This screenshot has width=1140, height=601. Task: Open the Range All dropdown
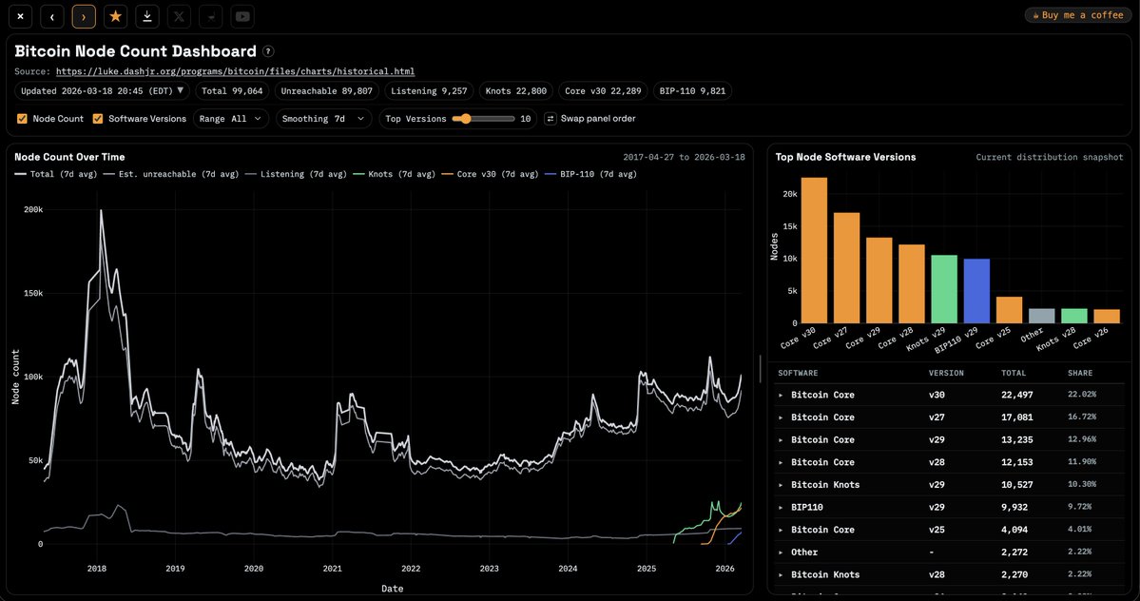(x=230, y=119)
